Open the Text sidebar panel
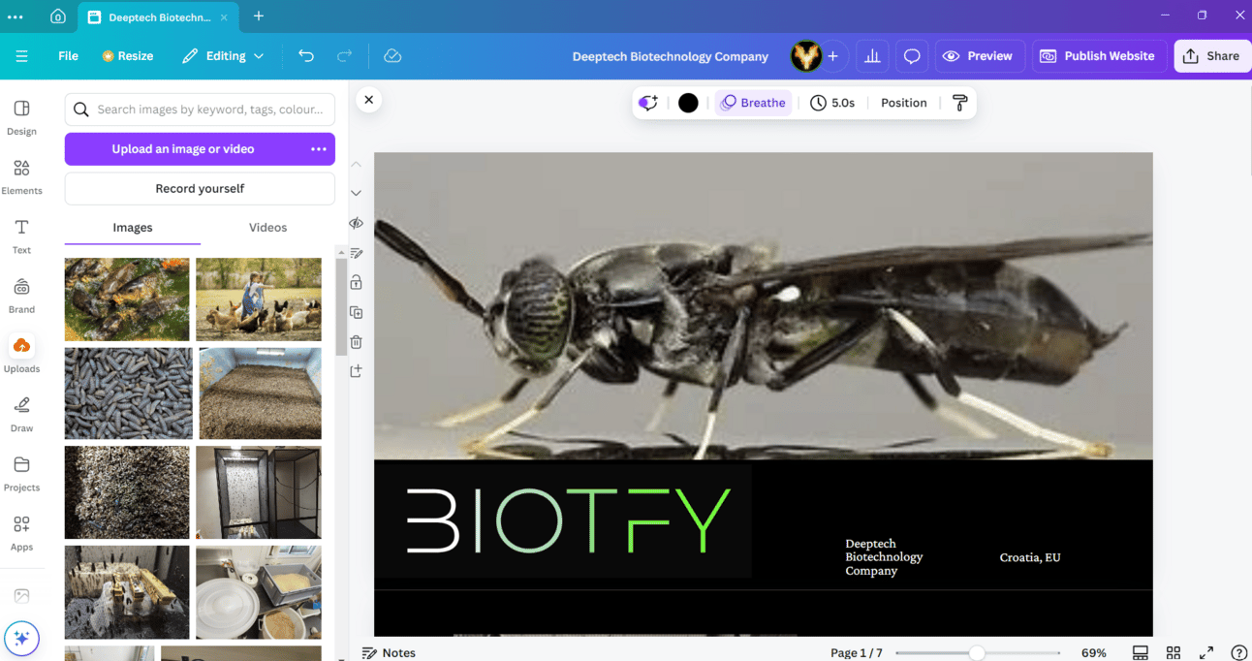This screenshot has width=1252, height=661. pyautogui.click(x=21, y=236)
